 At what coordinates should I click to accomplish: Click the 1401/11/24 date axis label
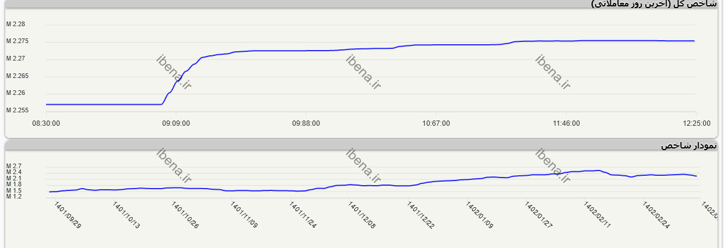click(303, 215)
